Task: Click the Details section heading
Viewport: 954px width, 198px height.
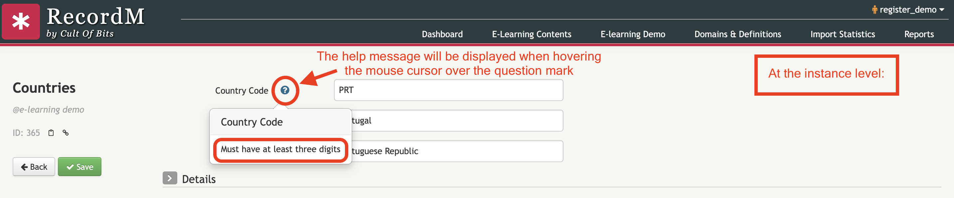Action: (199, 179)
